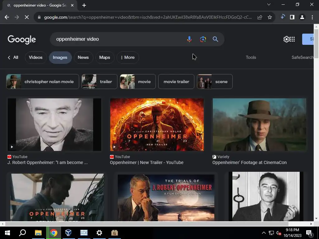Switch to Videos tab
The image size is (319, 239).
[x=36, y=57]
